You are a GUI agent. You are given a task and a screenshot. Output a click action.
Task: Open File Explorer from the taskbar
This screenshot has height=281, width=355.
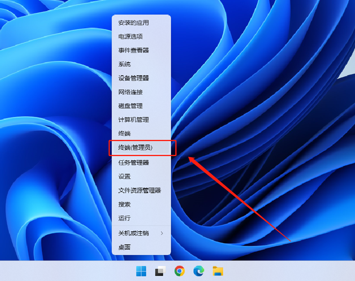[218, 271]
